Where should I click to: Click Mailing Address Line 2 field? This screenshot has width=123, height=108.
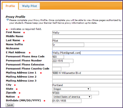[x=87, y=77]
